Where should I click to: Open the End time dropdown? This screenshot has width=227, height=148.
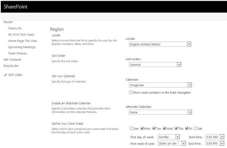point(215,143)
